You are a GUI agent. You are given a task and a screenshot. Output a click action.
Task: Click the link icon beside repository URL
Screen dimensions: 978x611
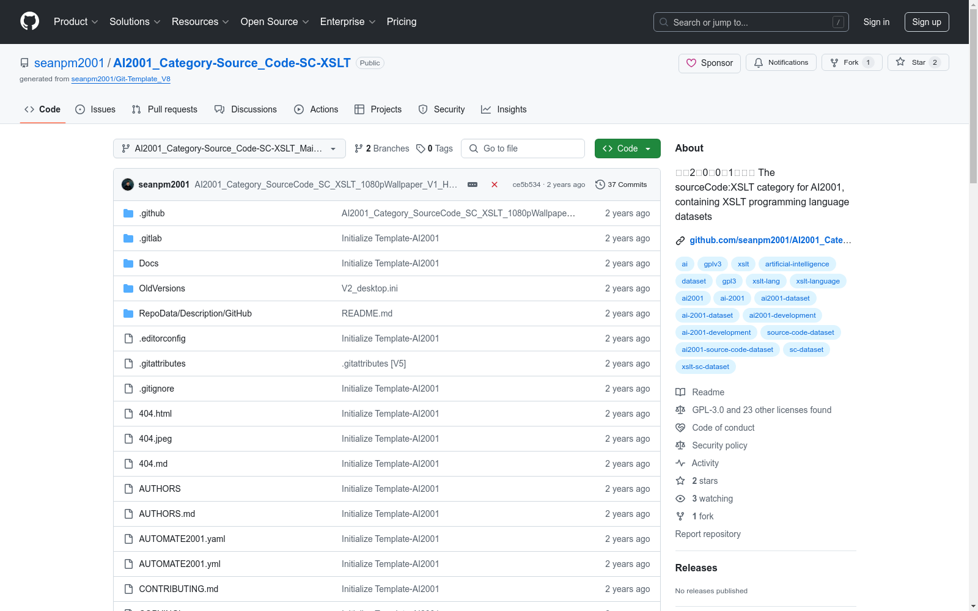tap(680, 241)
